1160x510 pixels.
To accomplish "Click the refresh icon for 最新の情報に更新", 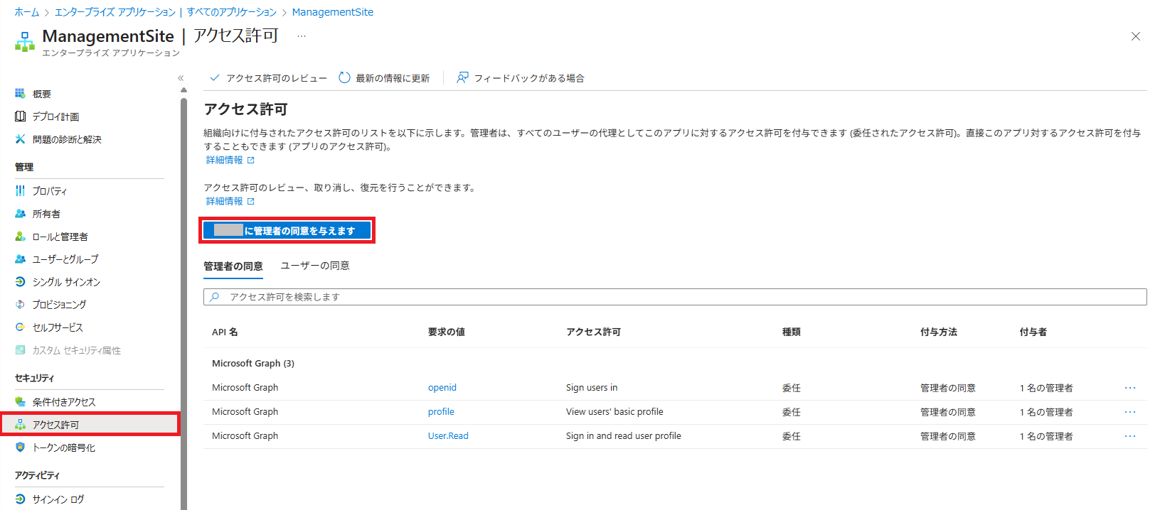I will (x=344, y=78).
